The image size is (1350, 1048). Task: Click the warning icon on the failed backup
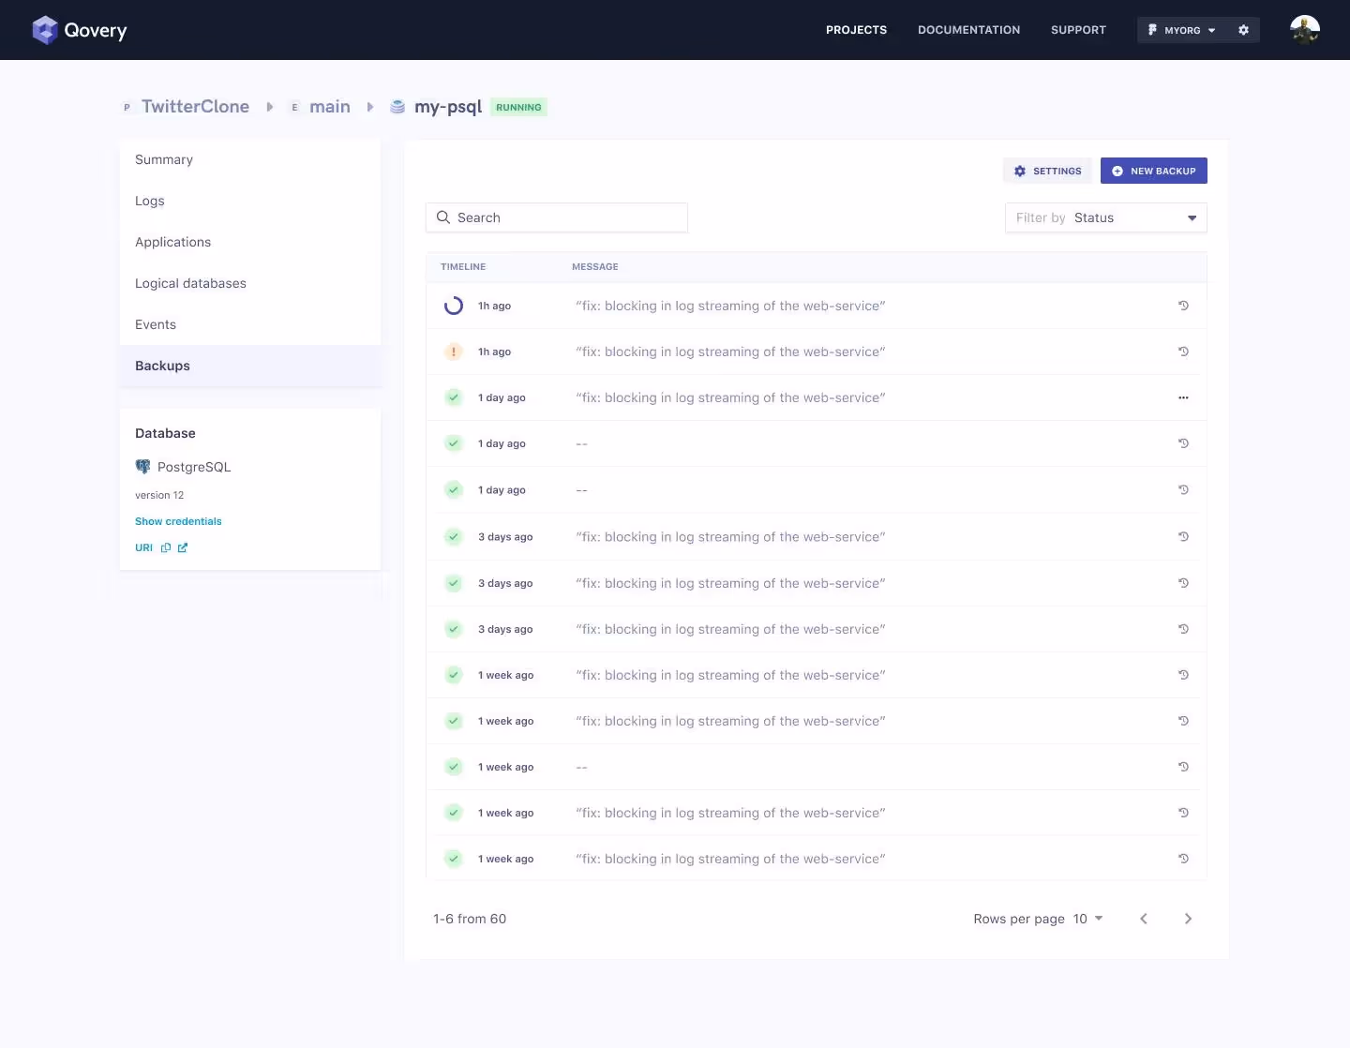[x=454, y=352]
